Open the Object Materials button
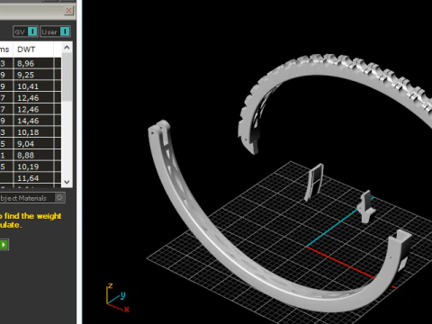This screenshot has height=324, width=432. [x=31, y=198]
